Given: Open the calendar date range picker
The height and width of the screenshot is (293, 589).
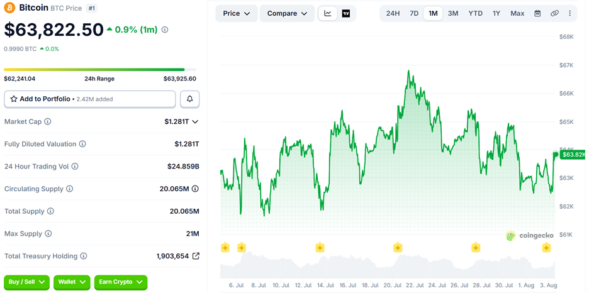Looking at the screenshot, I should (x=537, y=13).
